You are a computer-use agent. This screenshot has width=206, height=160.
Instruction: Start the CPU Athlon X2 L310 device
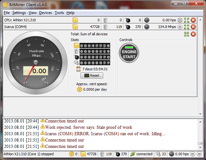coord(180,20)
